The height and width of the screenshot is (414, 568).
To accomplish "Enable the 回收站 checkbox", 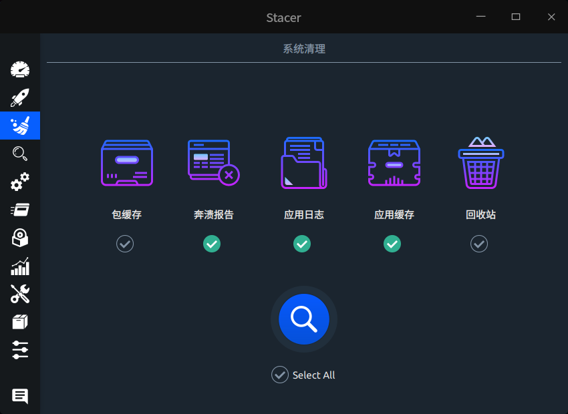I will point(479,244).
